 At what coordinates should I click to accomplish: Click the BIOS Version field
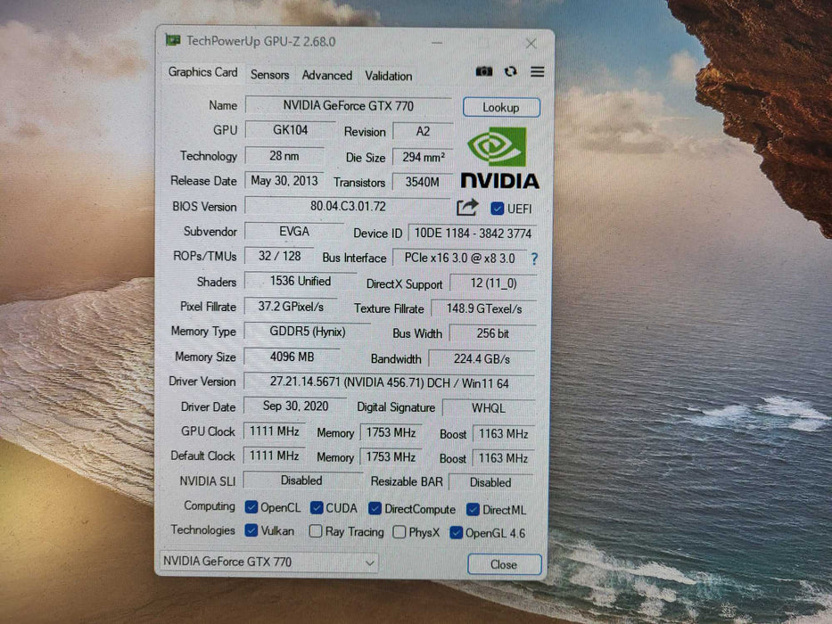348,206
